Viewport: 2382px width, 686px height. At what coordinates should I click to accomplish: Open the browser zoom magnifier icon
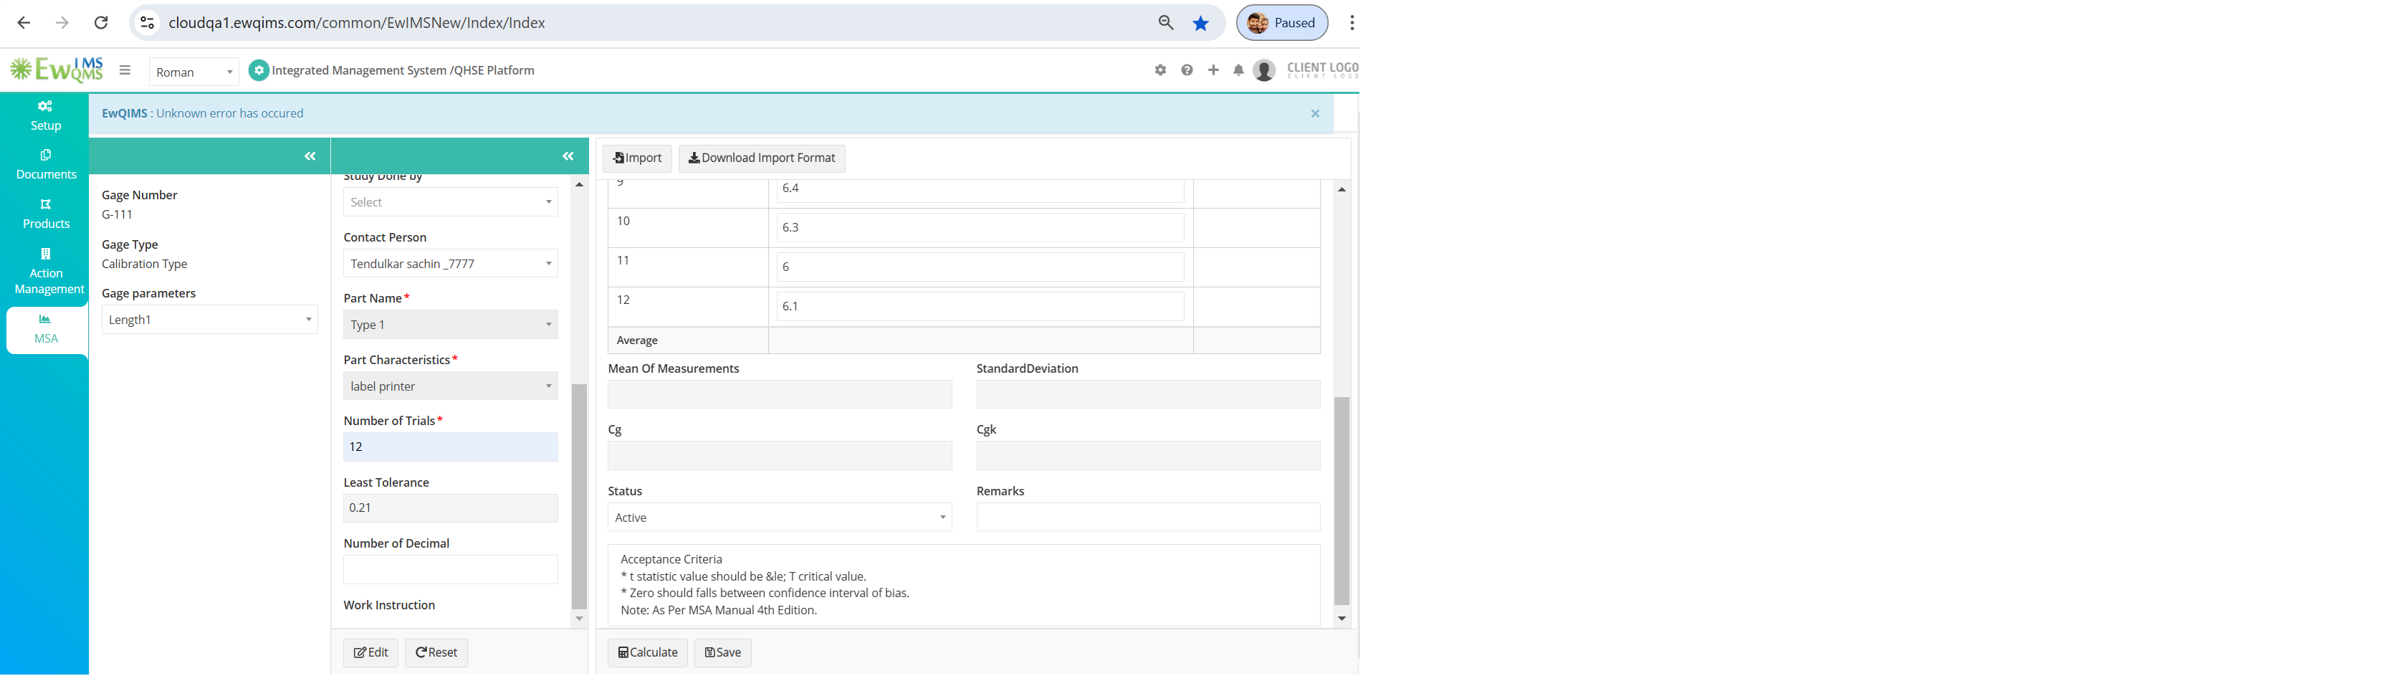coord(1166,23)
